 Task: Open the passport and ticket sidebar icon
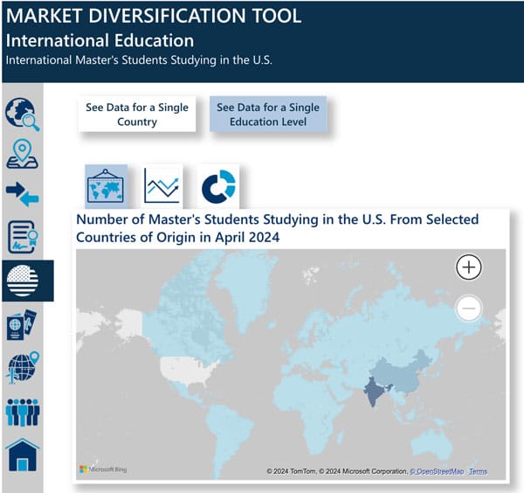pos(22,325)
